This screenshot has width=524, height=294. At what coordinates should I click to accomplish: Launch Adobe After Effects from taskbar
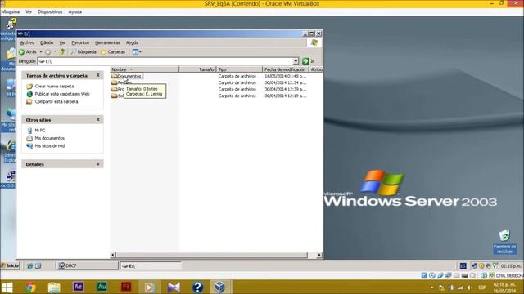78,287
